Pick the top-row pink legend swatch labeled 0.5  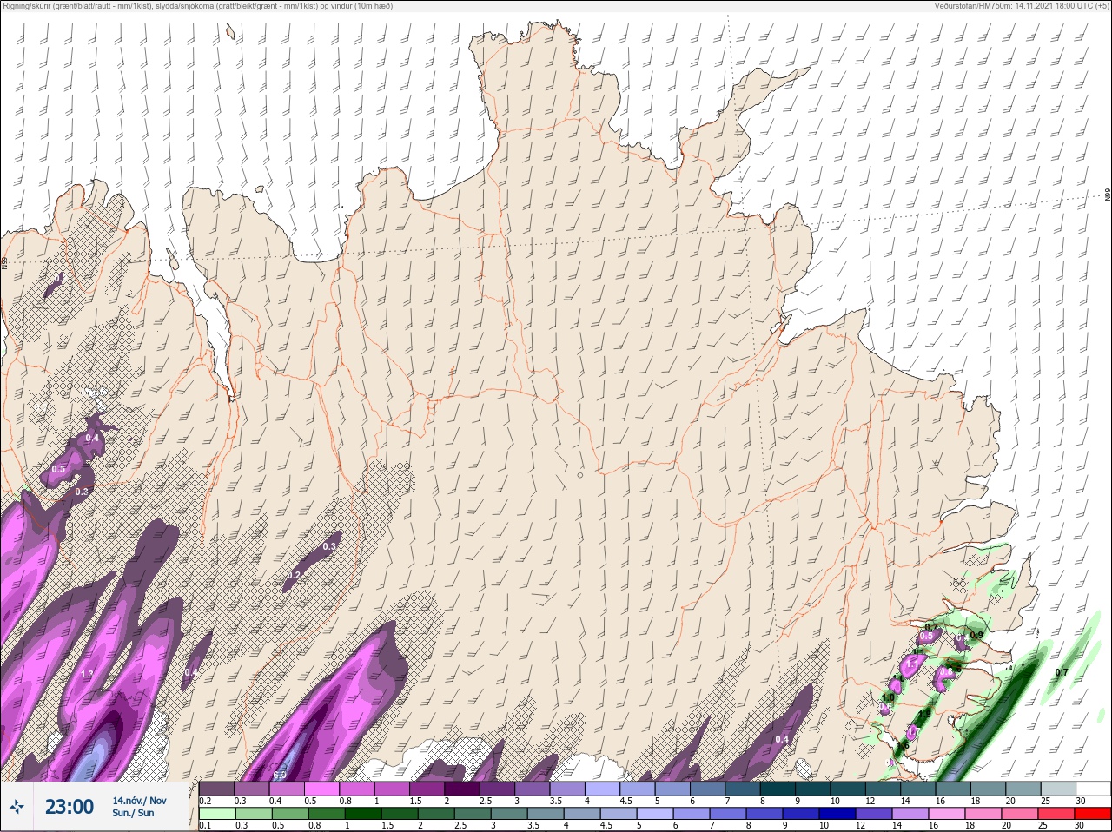[x=321, y=789]
